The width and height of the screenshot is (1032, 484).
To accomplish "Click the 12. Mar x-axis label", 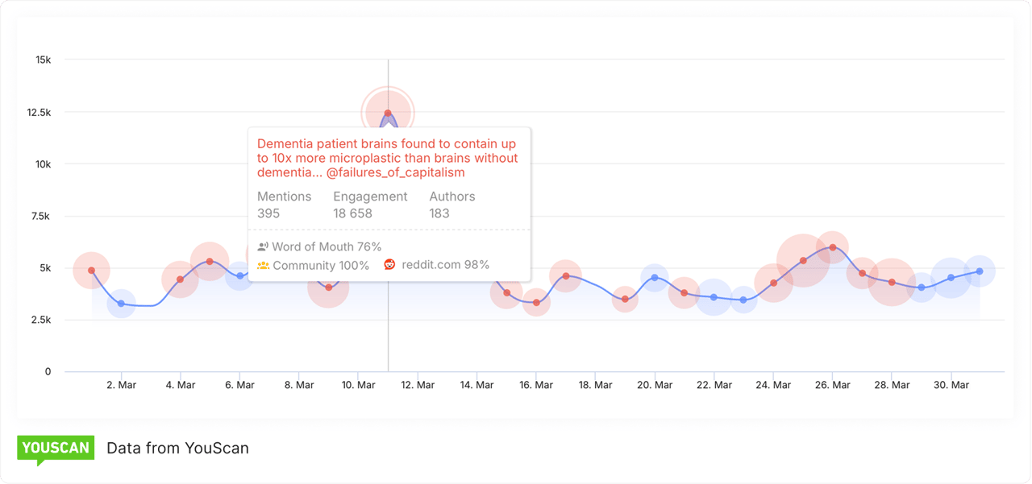I will click(x=418, y=385).
